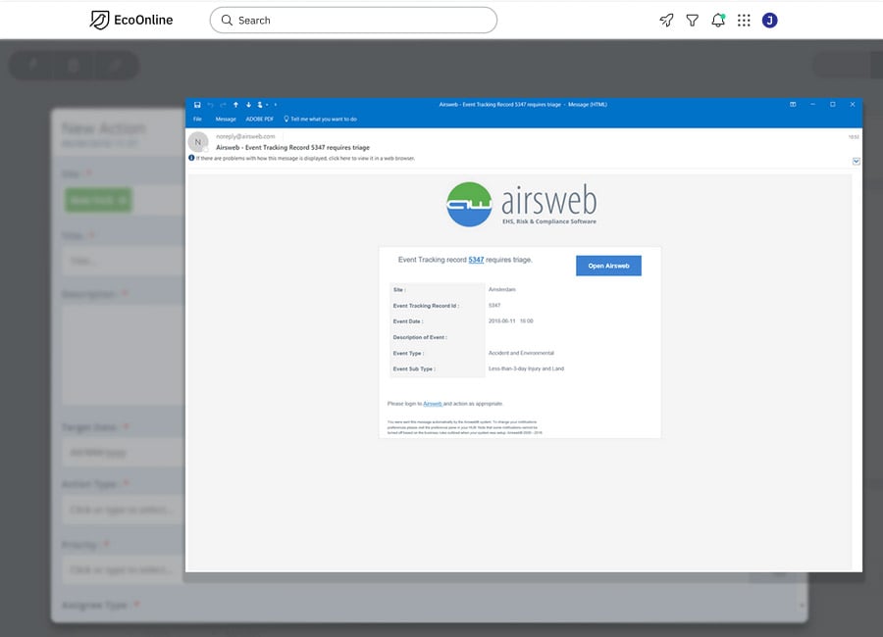This screenshot has height=637, width=883.
Task: Click the Event Sub Type value
Action: (526, 368)
